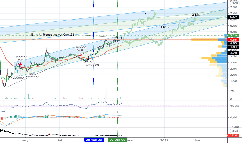
Task: Click the Jul label on time axis
Action: pos(59,140)
